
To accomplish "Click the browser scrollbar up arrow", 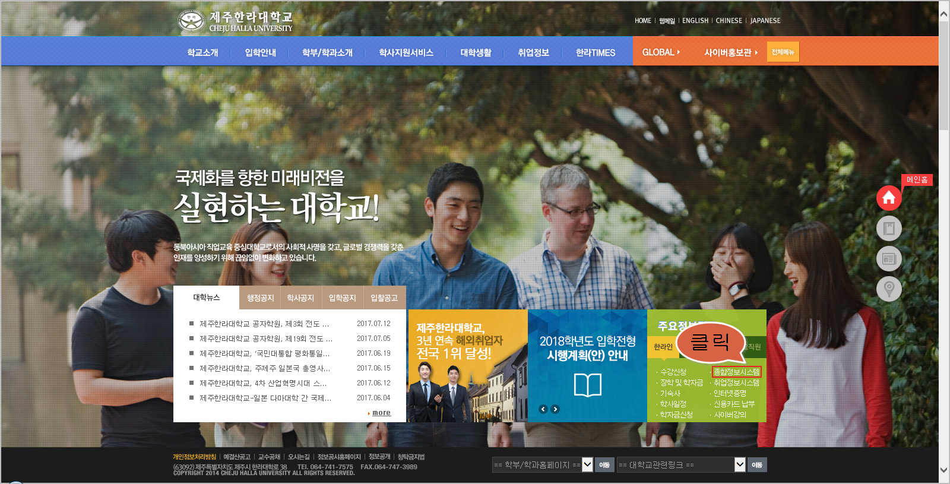I will pyautogui.click(x=944, y=12).
